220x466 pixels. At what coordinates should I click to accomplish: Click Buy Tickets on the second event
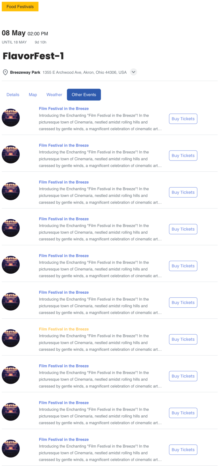[x=183, y=155]
